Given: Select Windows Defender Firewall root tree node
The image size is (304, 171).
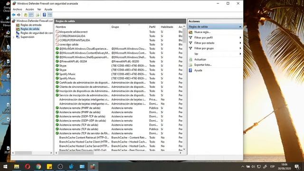Looking at the screenshot, I should click(34, 21).
